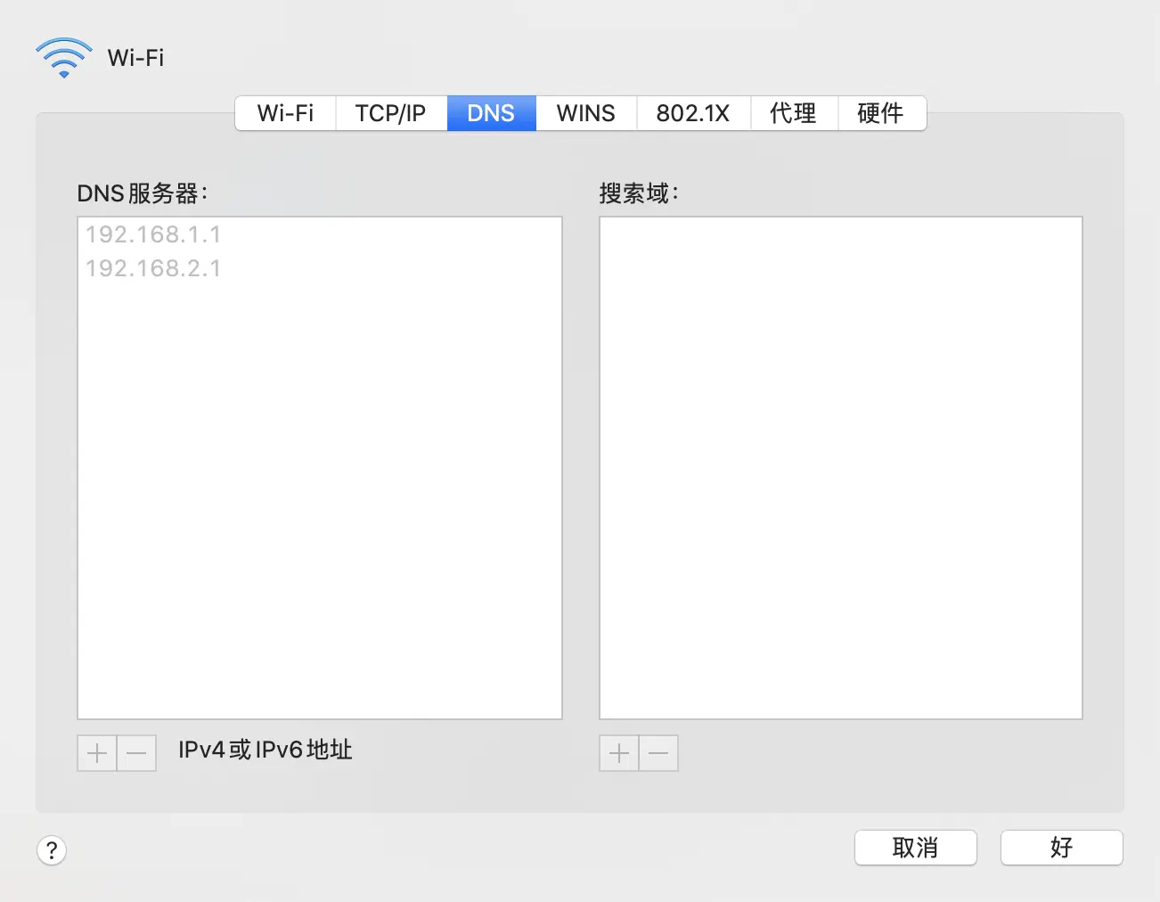Open the 802.1X tab
Viewport: 1160px width, 902px height.
(x=693, y=113)
